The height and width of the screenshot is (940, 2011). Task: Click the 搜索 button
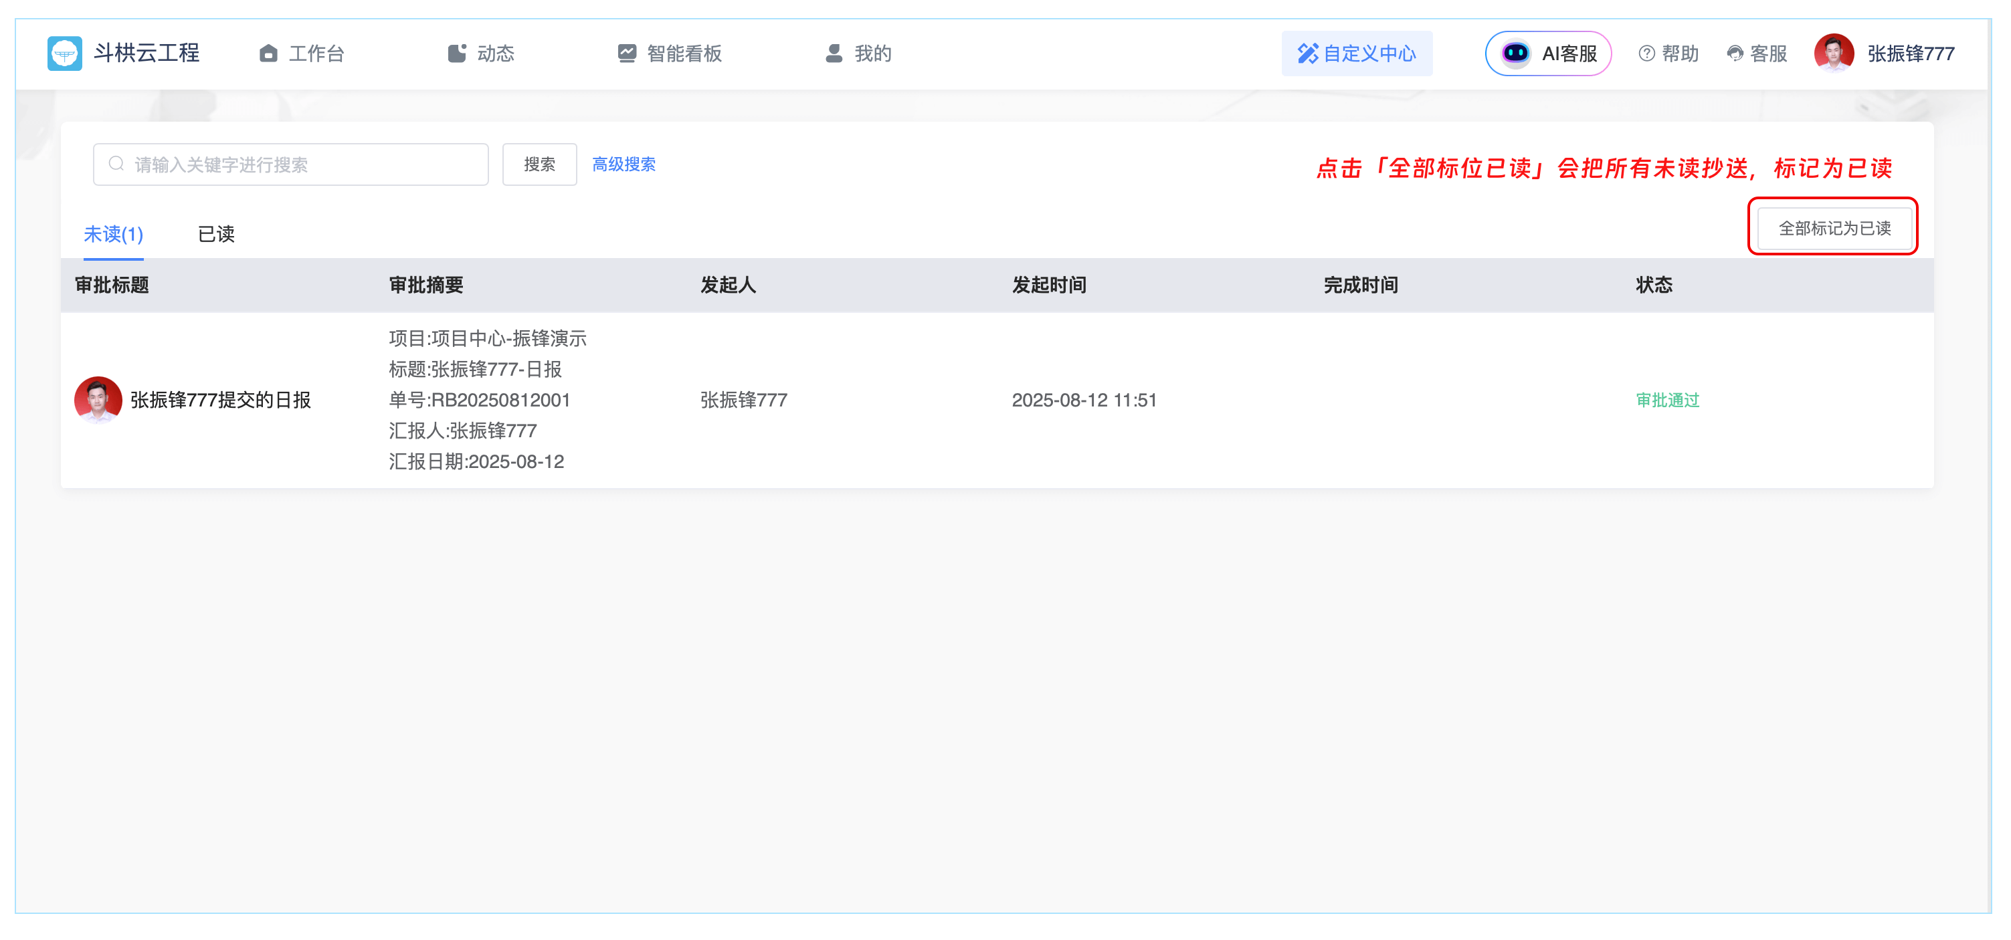coord(539,164)
